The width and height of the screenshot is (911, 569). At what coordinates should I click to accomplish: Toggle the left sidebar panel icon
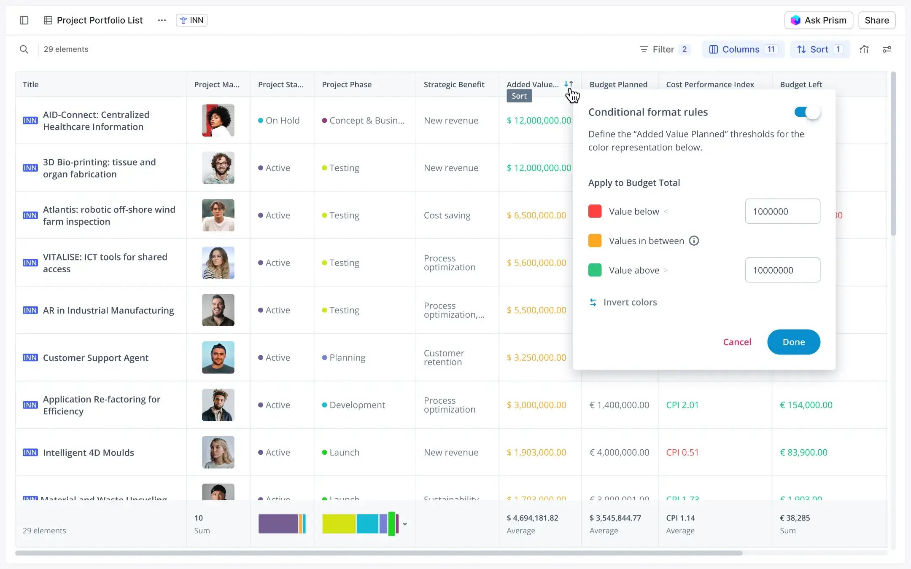tap(24, 20)
